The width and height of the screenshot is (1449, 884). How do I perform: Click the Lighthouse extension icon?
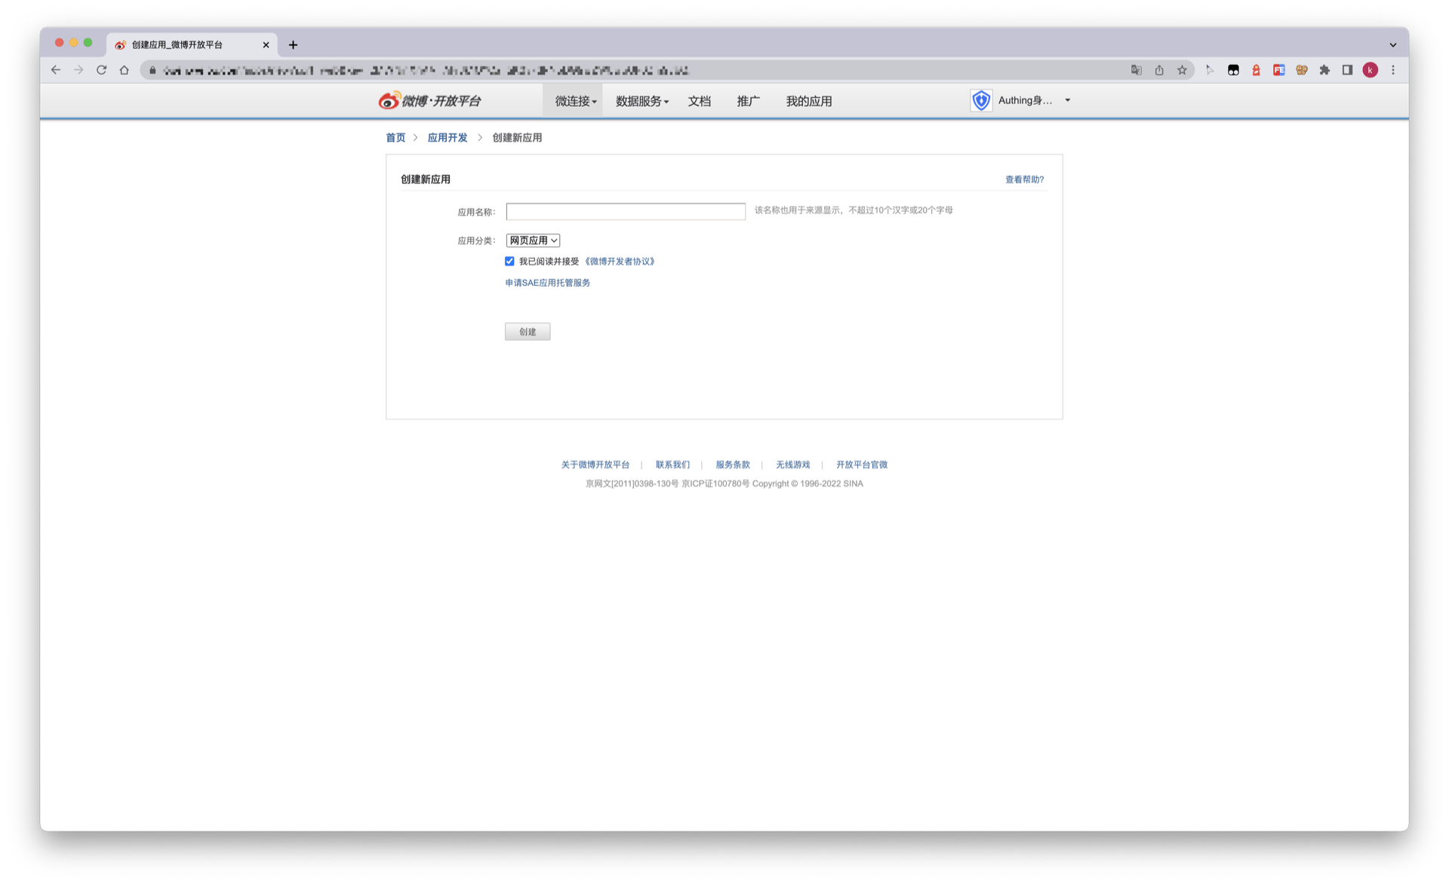pos(1256,70)
